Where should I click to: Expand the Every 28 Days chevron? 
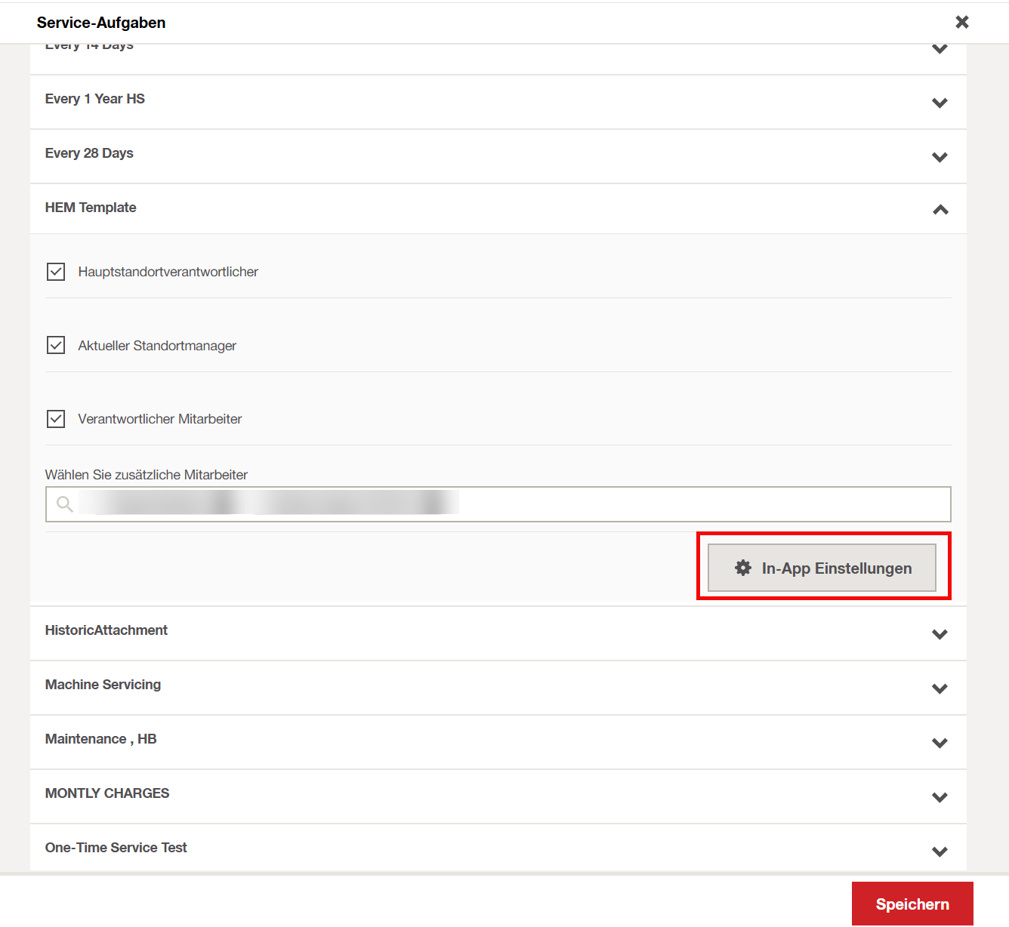click(940, 157)
